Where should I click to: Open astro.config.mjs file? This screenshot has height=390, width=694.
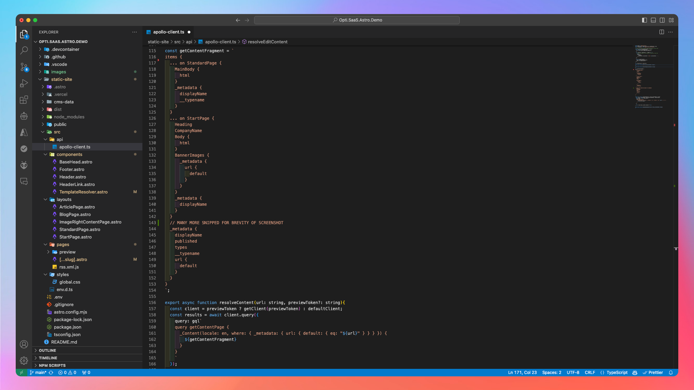pos(70,312)
